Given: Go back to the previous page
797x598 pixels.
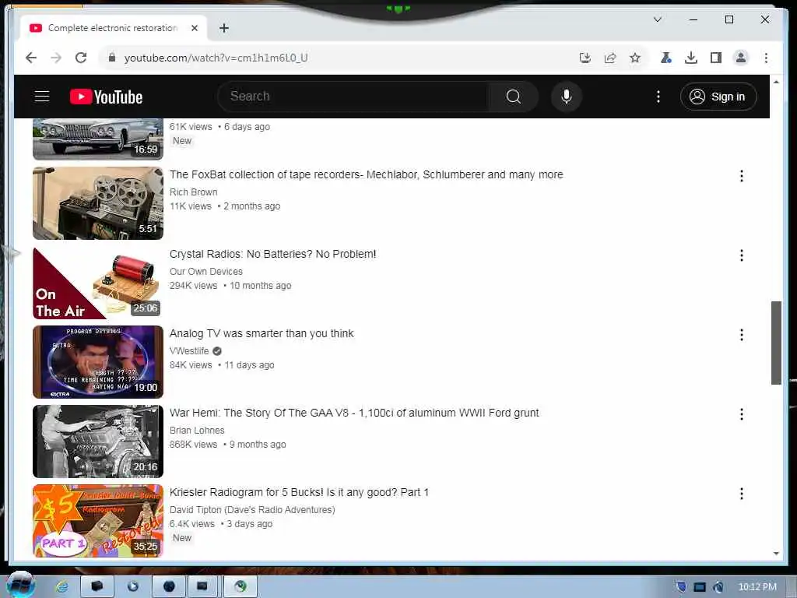Looking at the screenshot, I should point(31,58).
